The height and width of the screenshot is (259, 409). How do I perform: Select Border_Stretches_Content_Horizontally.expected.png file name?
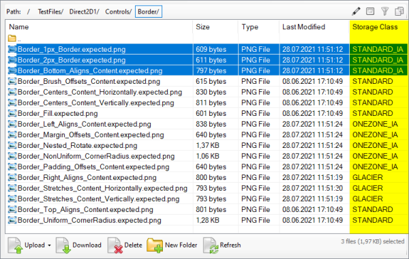(102, 188)
